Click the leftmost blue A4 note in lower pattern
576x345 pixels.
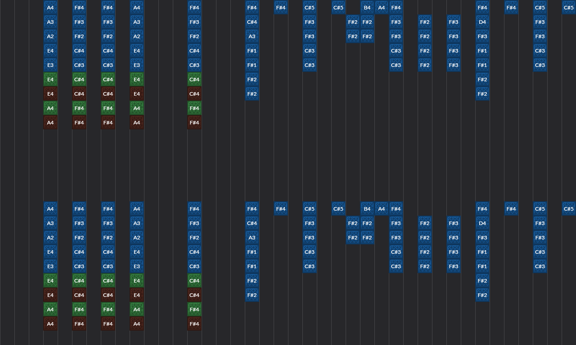click(x=50, y=209)
